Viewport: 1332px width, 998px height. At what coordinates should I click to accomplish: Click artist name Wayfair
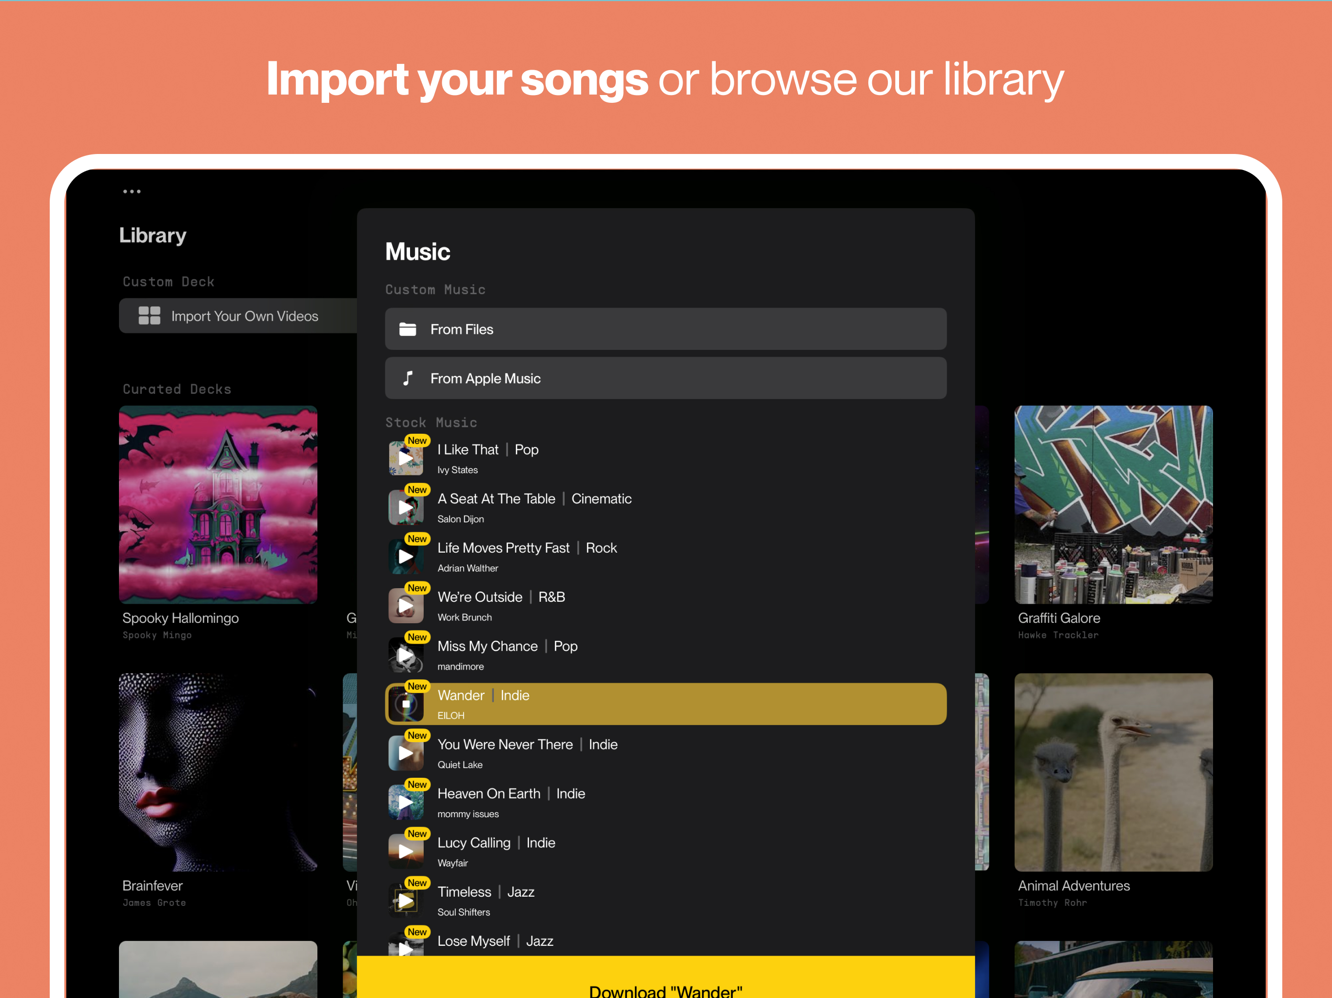453,863
